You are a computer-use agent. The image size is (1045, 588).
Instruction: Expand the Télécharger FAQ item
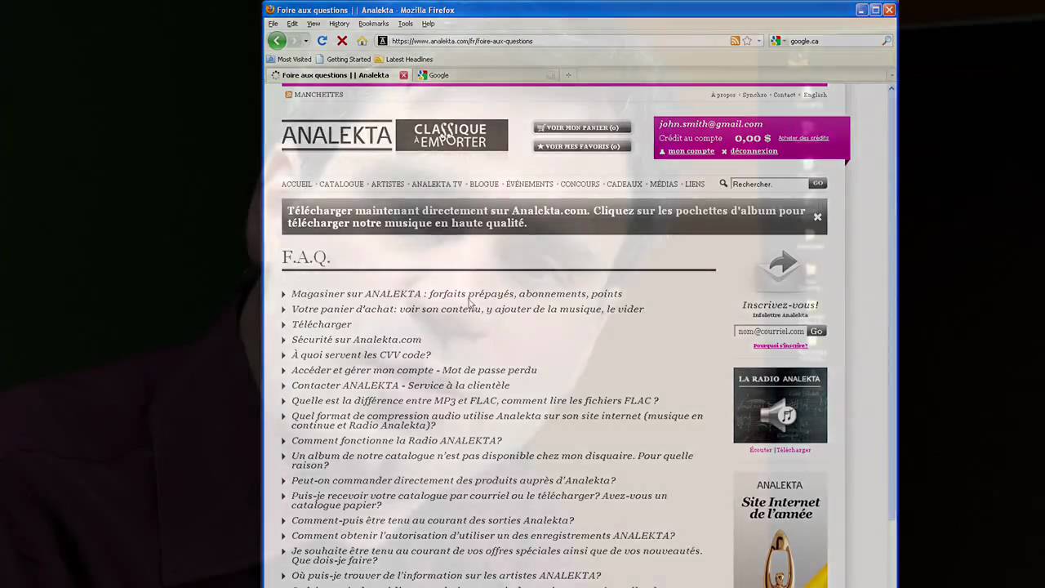321,325
